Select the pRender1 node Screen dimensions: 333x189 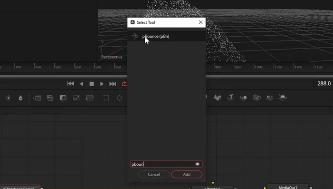212,187
